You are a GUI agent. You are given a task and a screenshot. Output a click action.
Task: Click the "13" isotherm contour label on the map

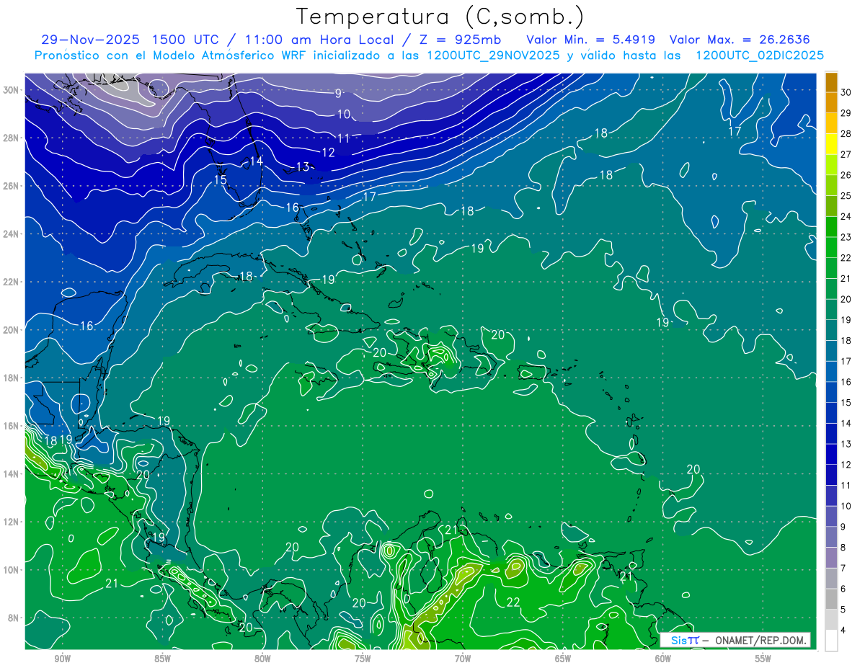pyautogui.click(x=303, y=167)
